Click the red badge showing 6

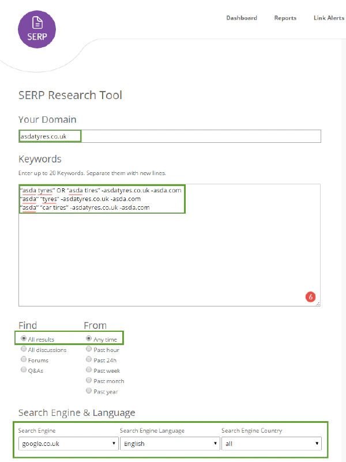pyautogui.click(x=310, y=297)
